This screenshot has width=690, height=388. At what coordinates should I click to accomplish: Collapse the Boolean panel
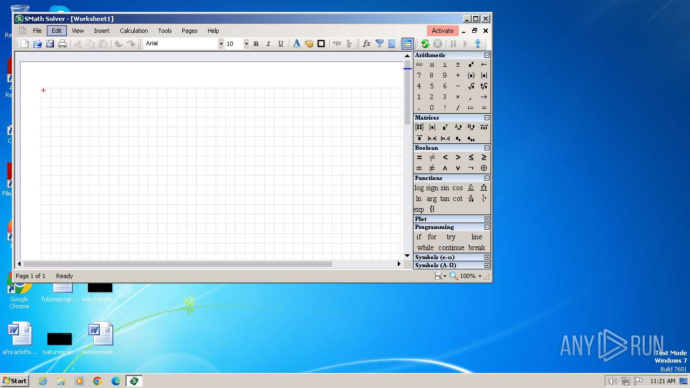(487, 148)
